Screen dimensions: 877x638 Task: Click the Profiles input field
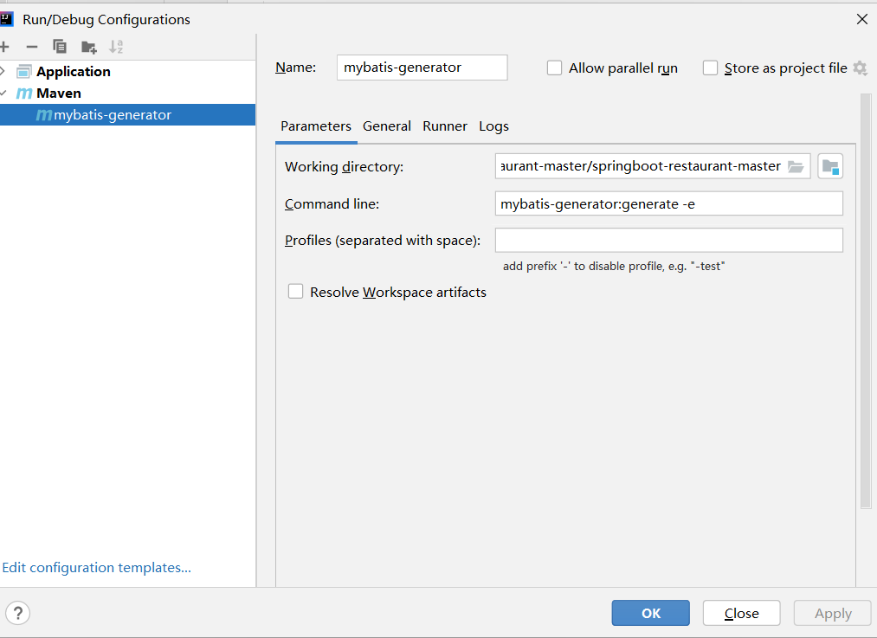669,240
